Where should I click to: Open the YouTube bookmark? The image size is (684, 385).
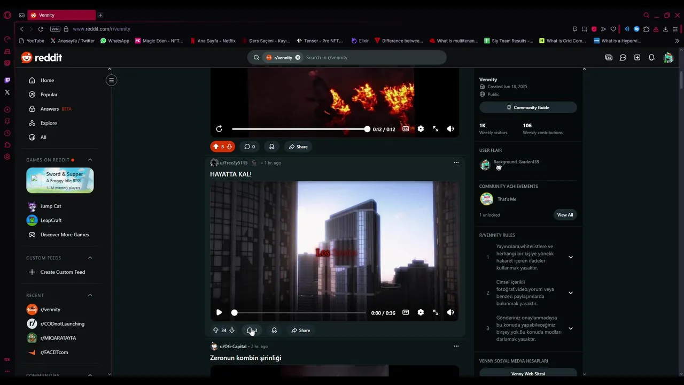[32, 41]
